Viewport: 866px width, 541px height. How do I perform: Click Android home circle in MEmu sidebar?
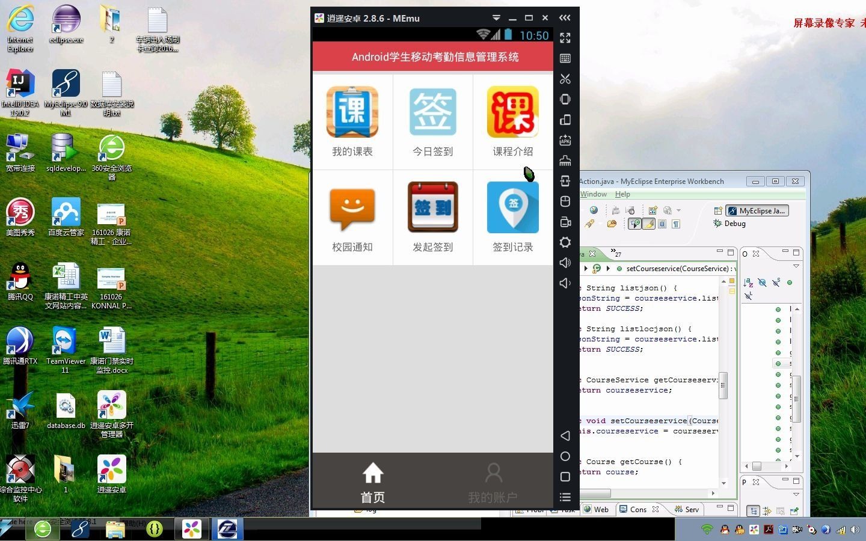click(x=565, y=456)
